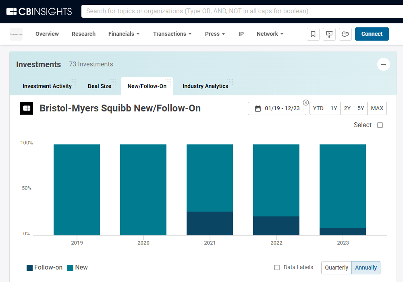Open the Research section
Screen dimensions: 403x282
(x=83, y=34)
